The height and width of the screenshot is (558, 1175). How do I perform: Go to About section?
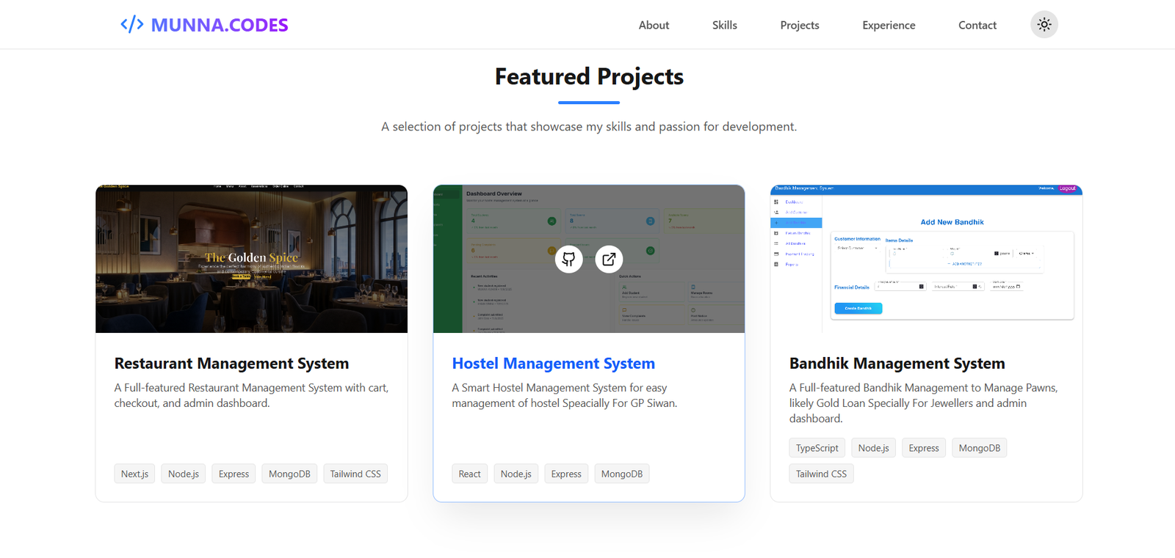click(x=654, y=25)
